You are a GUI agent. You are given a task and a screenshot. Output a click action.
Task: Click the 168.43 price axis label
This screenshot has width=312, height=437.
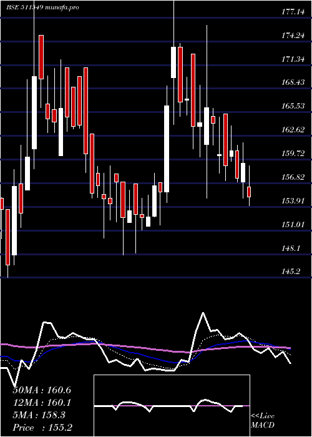point(293,82)
